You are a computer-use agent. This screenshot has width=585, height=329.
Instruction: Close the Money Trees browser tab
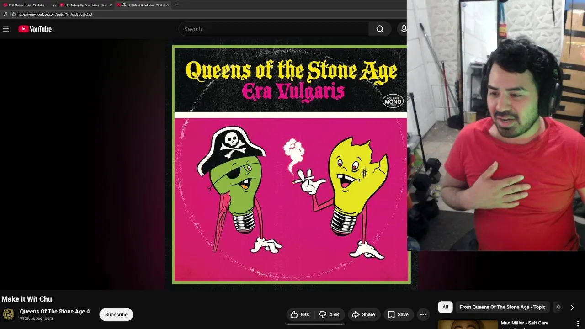[x=54, y=5]
